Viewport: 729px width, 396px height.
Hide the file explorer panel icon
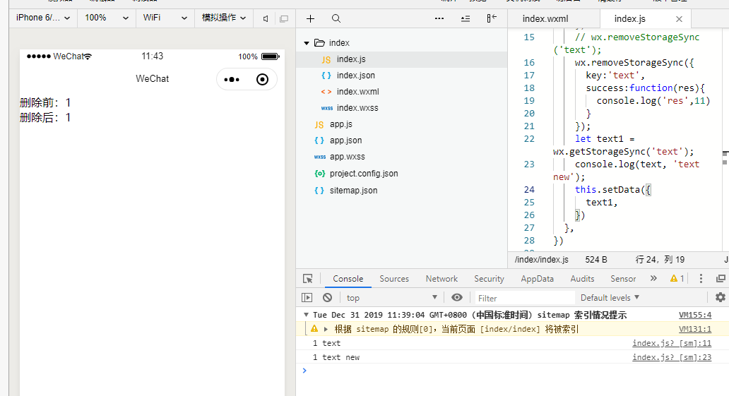click(492, 18)
